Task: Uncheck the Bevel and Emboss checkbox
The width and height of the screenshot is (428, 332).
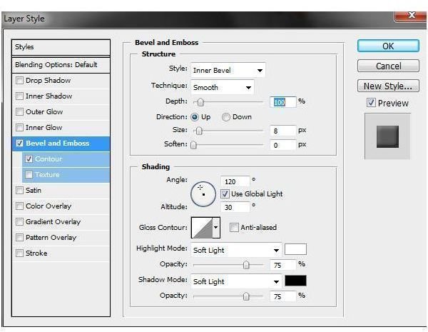Action: pyautogui.click(x=19, y=144)
